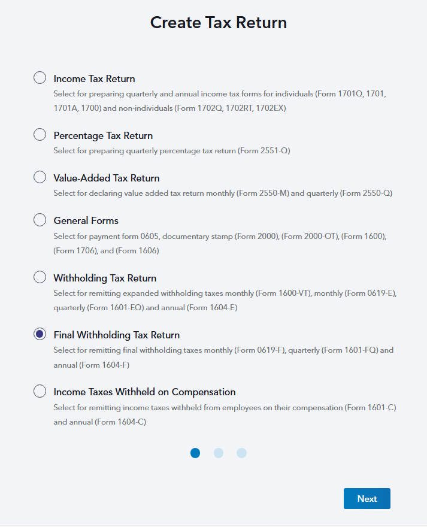Jump to the second step dot

(x=219, y=453)
